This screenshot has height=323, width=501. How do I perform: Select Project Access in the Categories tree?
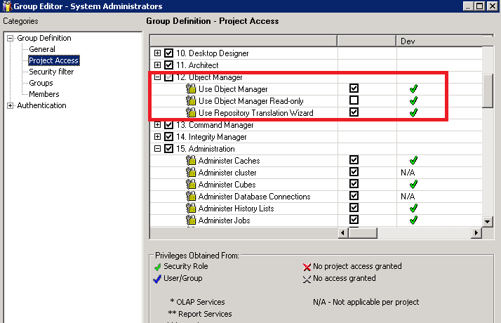point(53,60)
